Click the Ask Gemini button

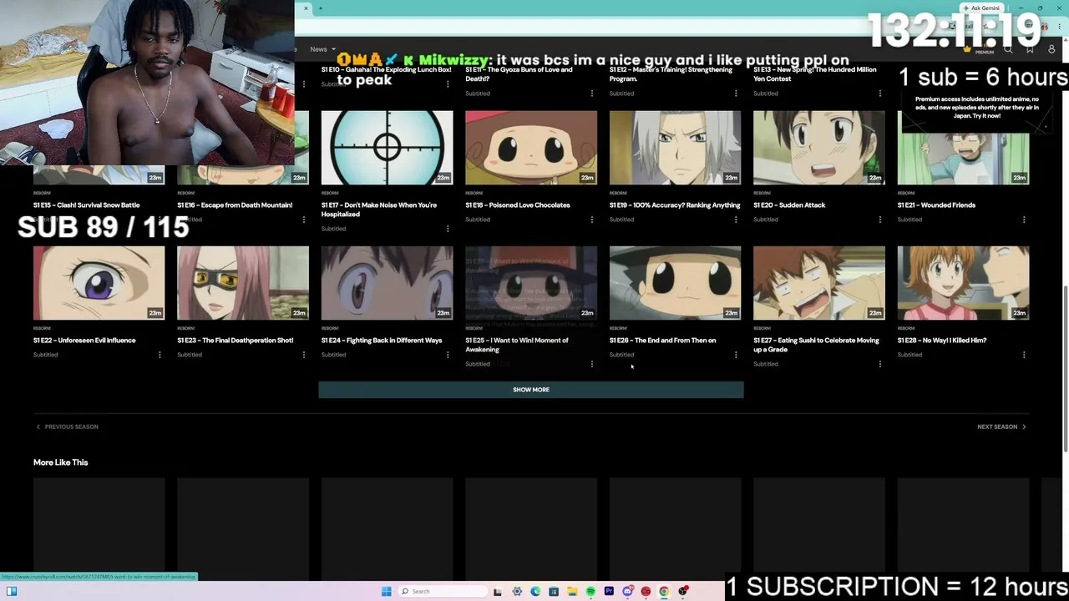980,8
